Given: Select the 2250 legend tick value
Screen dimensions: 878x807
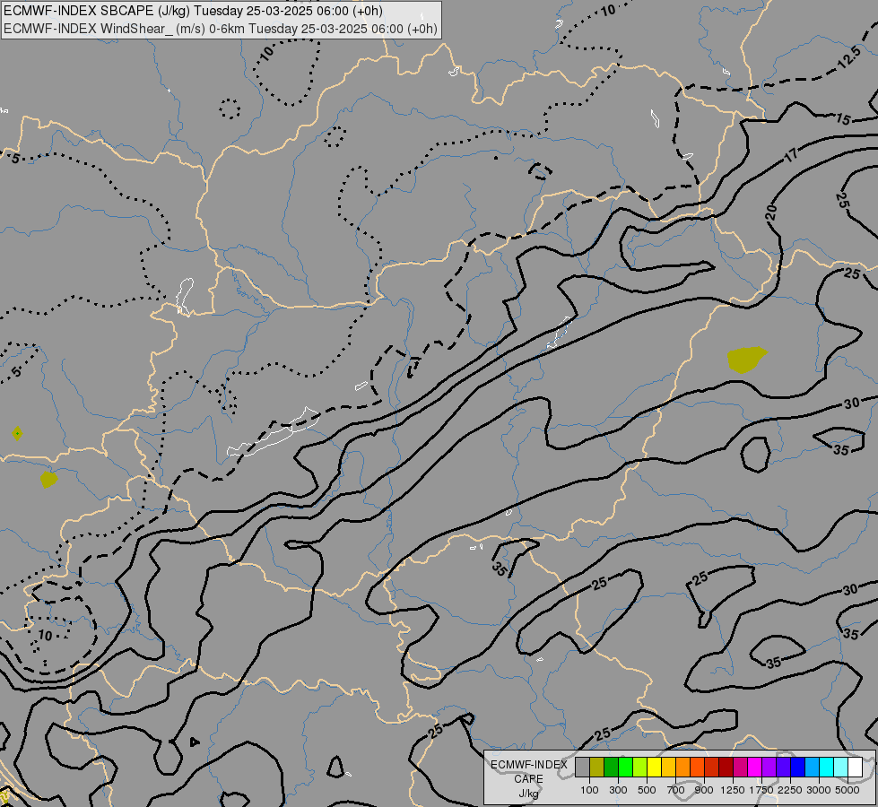Looking at the screenshot, I should (x=790, y=790).
